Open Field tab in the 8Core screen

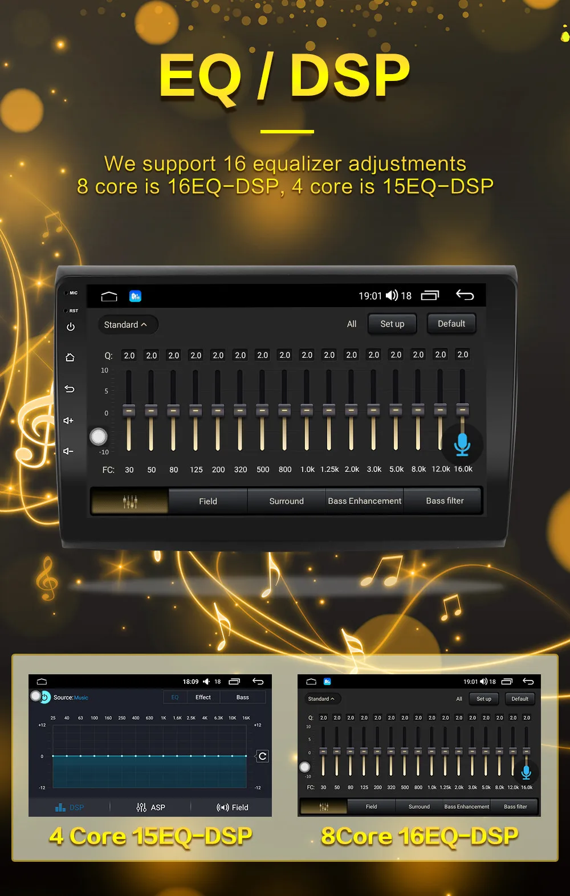point(371,807)
